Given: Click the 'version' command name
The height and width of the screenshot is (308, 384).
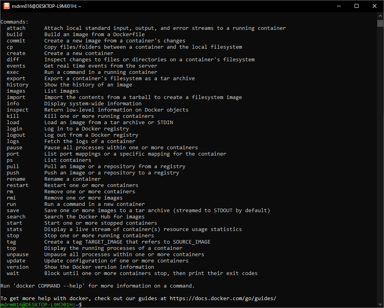Looking at the screenshot, I should click(x=18, y=267).
